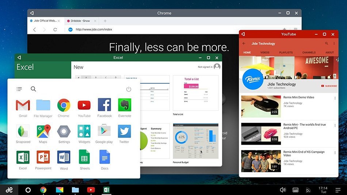Click the Remix channel avatar logo

point(253,79)
